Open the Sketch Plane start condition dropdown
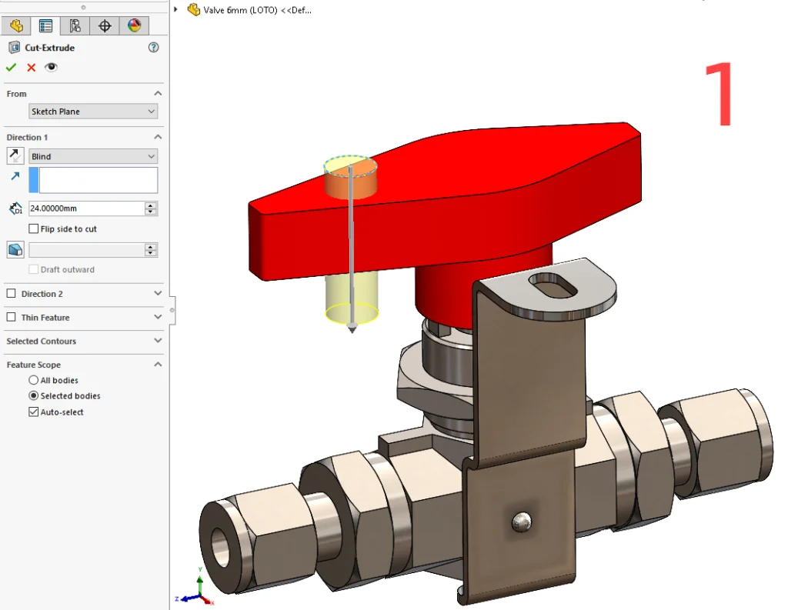 93,111
